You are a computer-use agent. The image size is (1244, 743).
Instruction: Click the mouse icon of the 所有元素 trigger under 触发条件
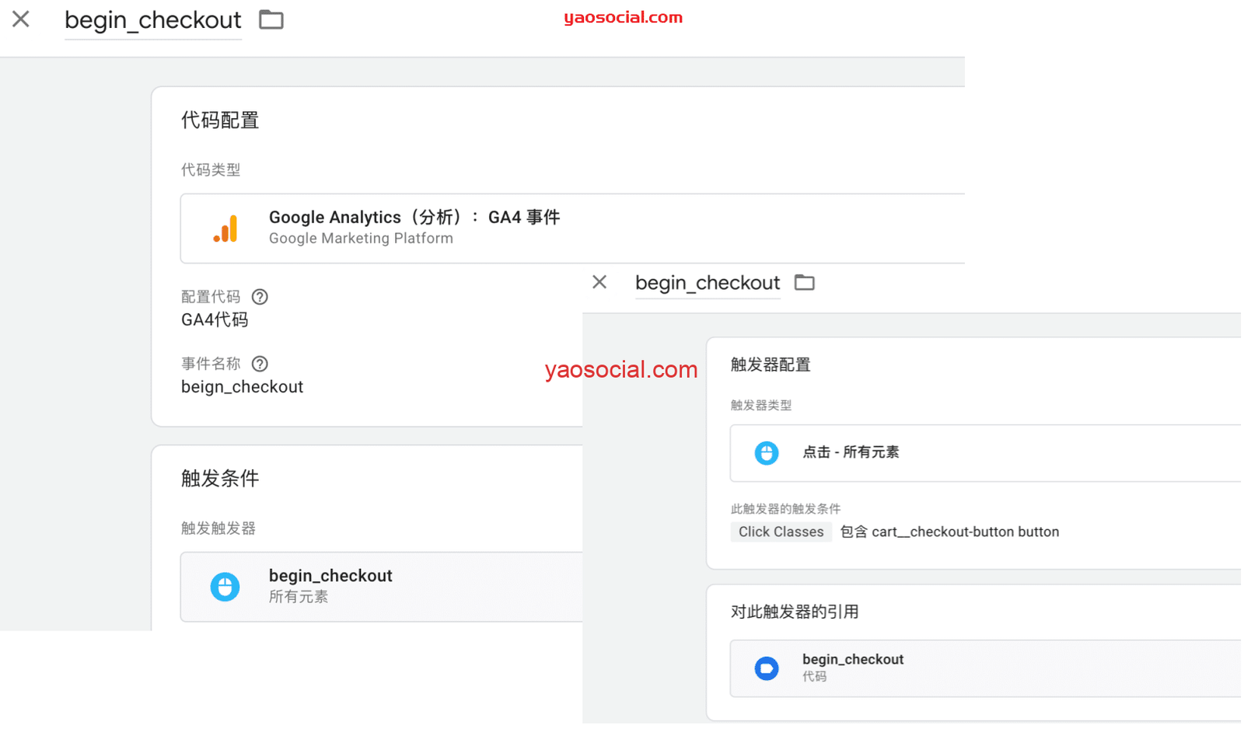225,587
